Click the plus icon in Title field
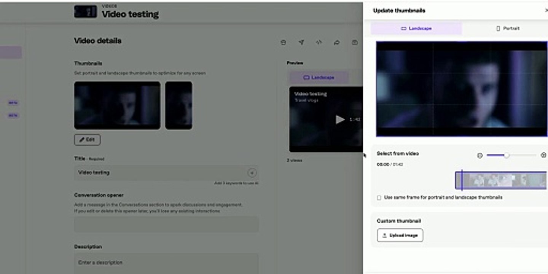Image resolution: width=548 pixels, height=274 pixels. (x=252, y=173)
